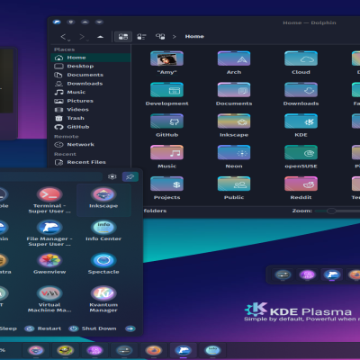Open Info Center in bottom taskbar
The width and height of the screenshot is (360, 360).
point(212,350)
